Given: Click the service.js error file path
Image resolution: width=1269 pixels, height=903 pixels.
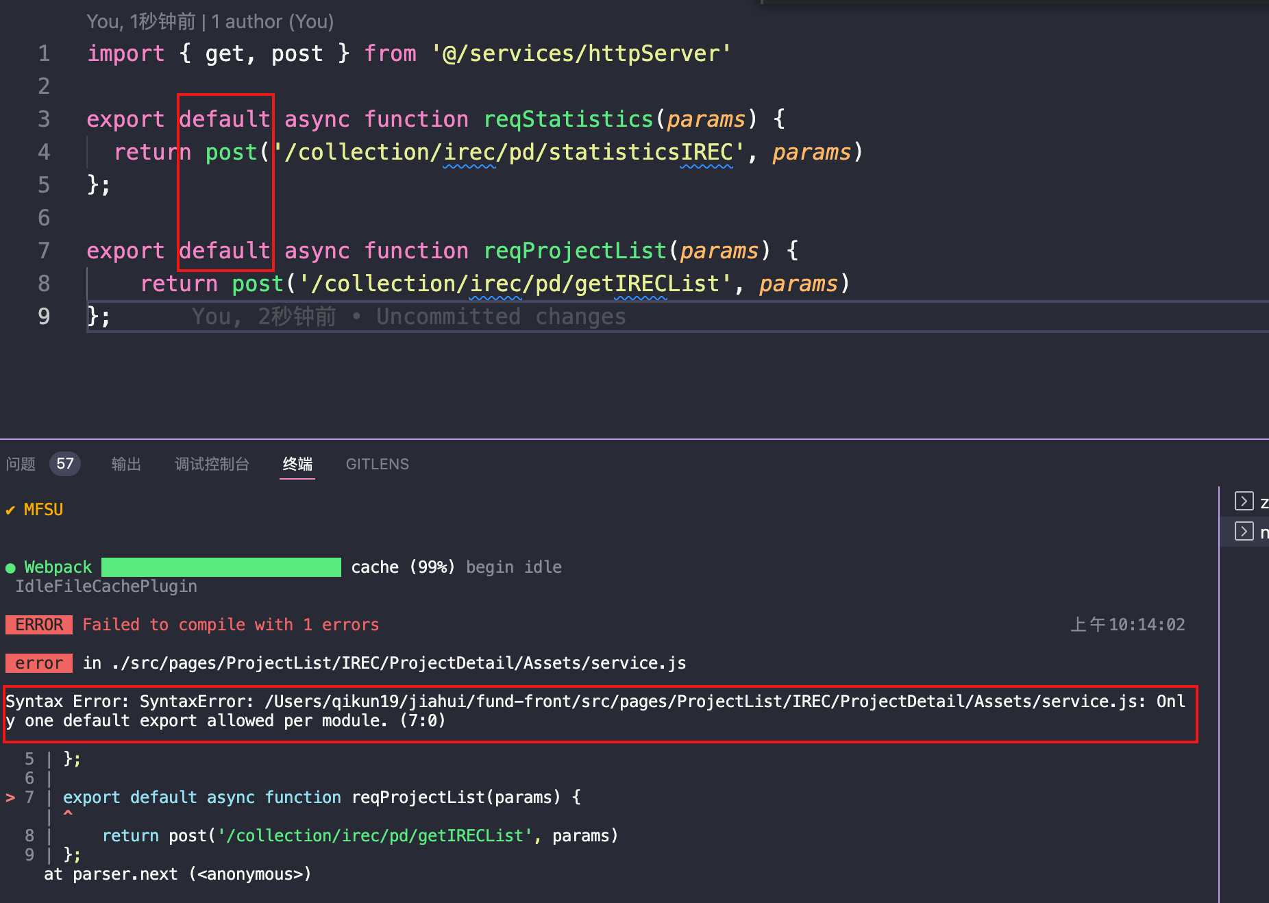Looking at the screenshot, I should (398, 663).
